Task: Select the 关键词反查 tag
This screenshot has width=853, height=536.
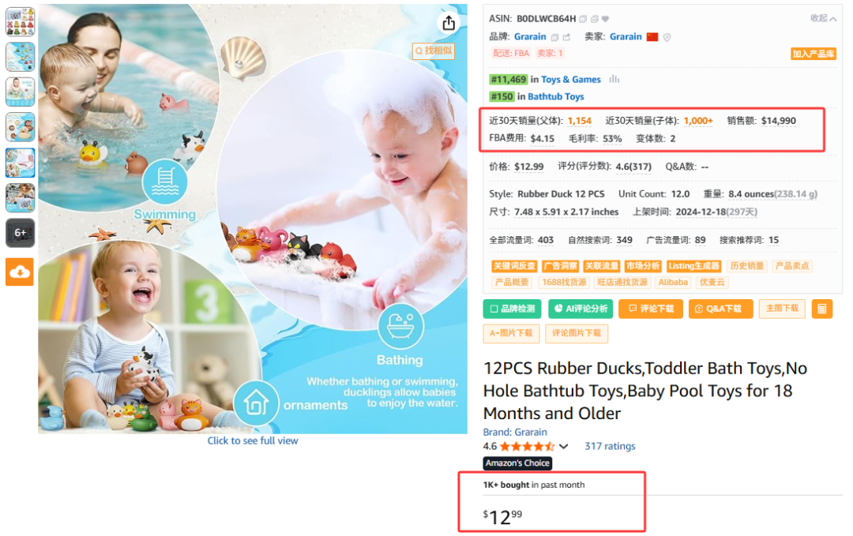Action: pos(514,266)
